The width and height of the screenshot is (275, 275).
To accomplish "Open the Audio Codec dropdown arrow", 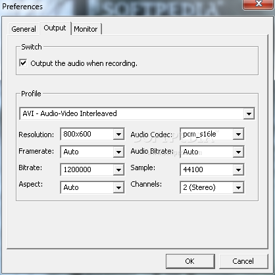I will 238,134.
